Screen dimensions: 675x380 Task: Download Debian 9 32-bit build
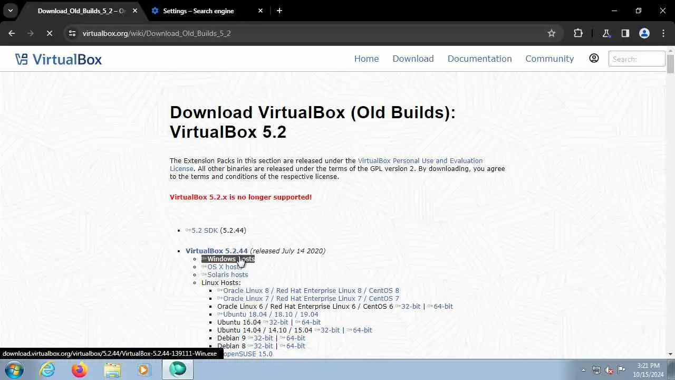click(261, 338)
